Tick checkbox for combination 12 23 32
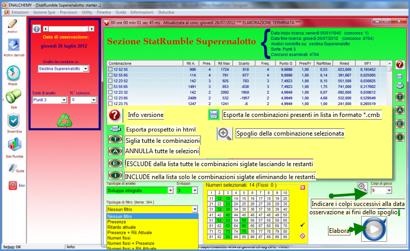 111,92
